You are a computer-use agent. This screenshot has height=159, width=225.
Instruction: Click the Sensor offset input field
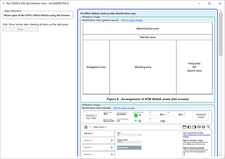pyautogui.click(x=129, y=142)
